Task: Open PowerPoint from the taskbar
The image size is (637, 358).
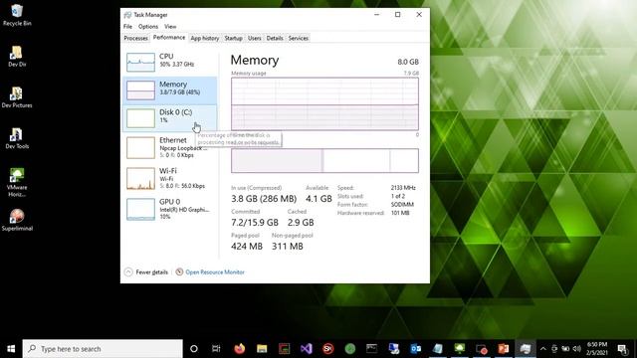Action: point(503,349)
